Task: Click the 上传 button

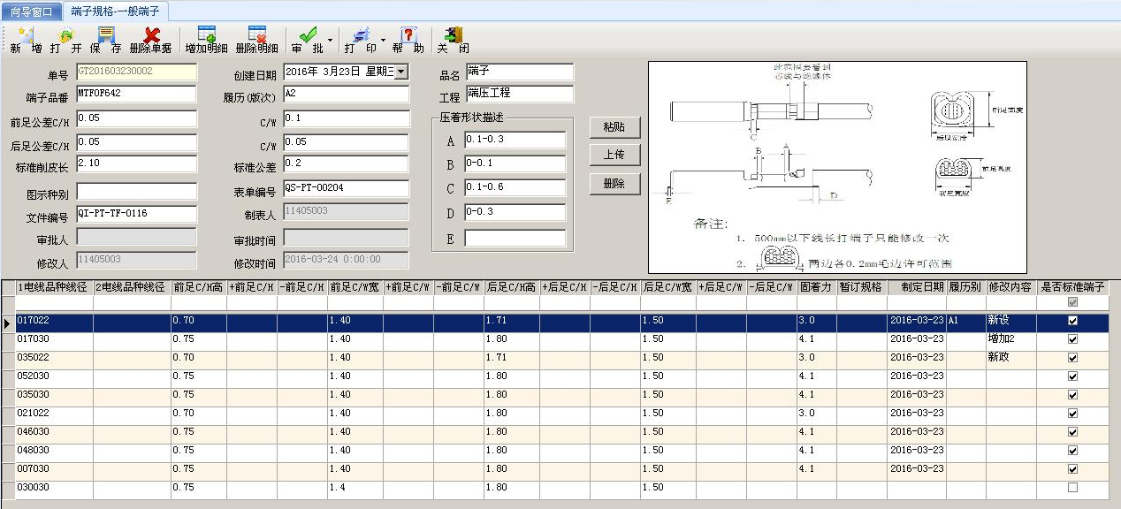Action: (614, 156)
